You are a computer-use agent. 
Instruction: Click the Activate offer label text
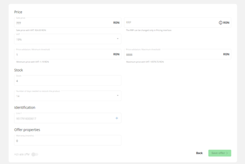(x=22, y=154)
